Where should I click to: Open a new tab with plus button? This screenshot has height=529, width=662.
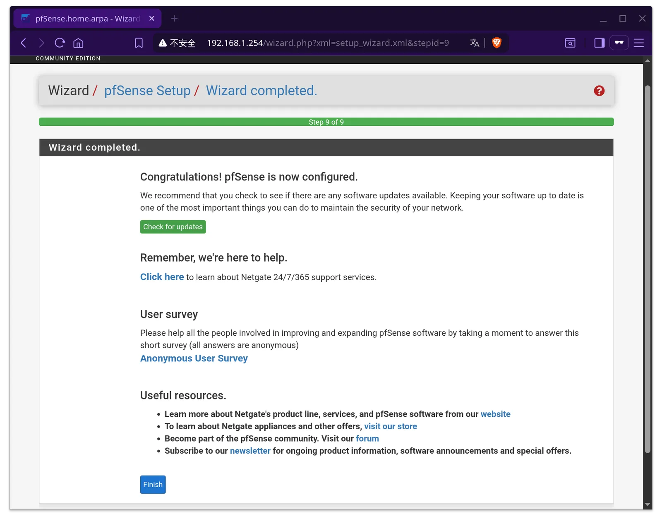click(x=174, y=19)
